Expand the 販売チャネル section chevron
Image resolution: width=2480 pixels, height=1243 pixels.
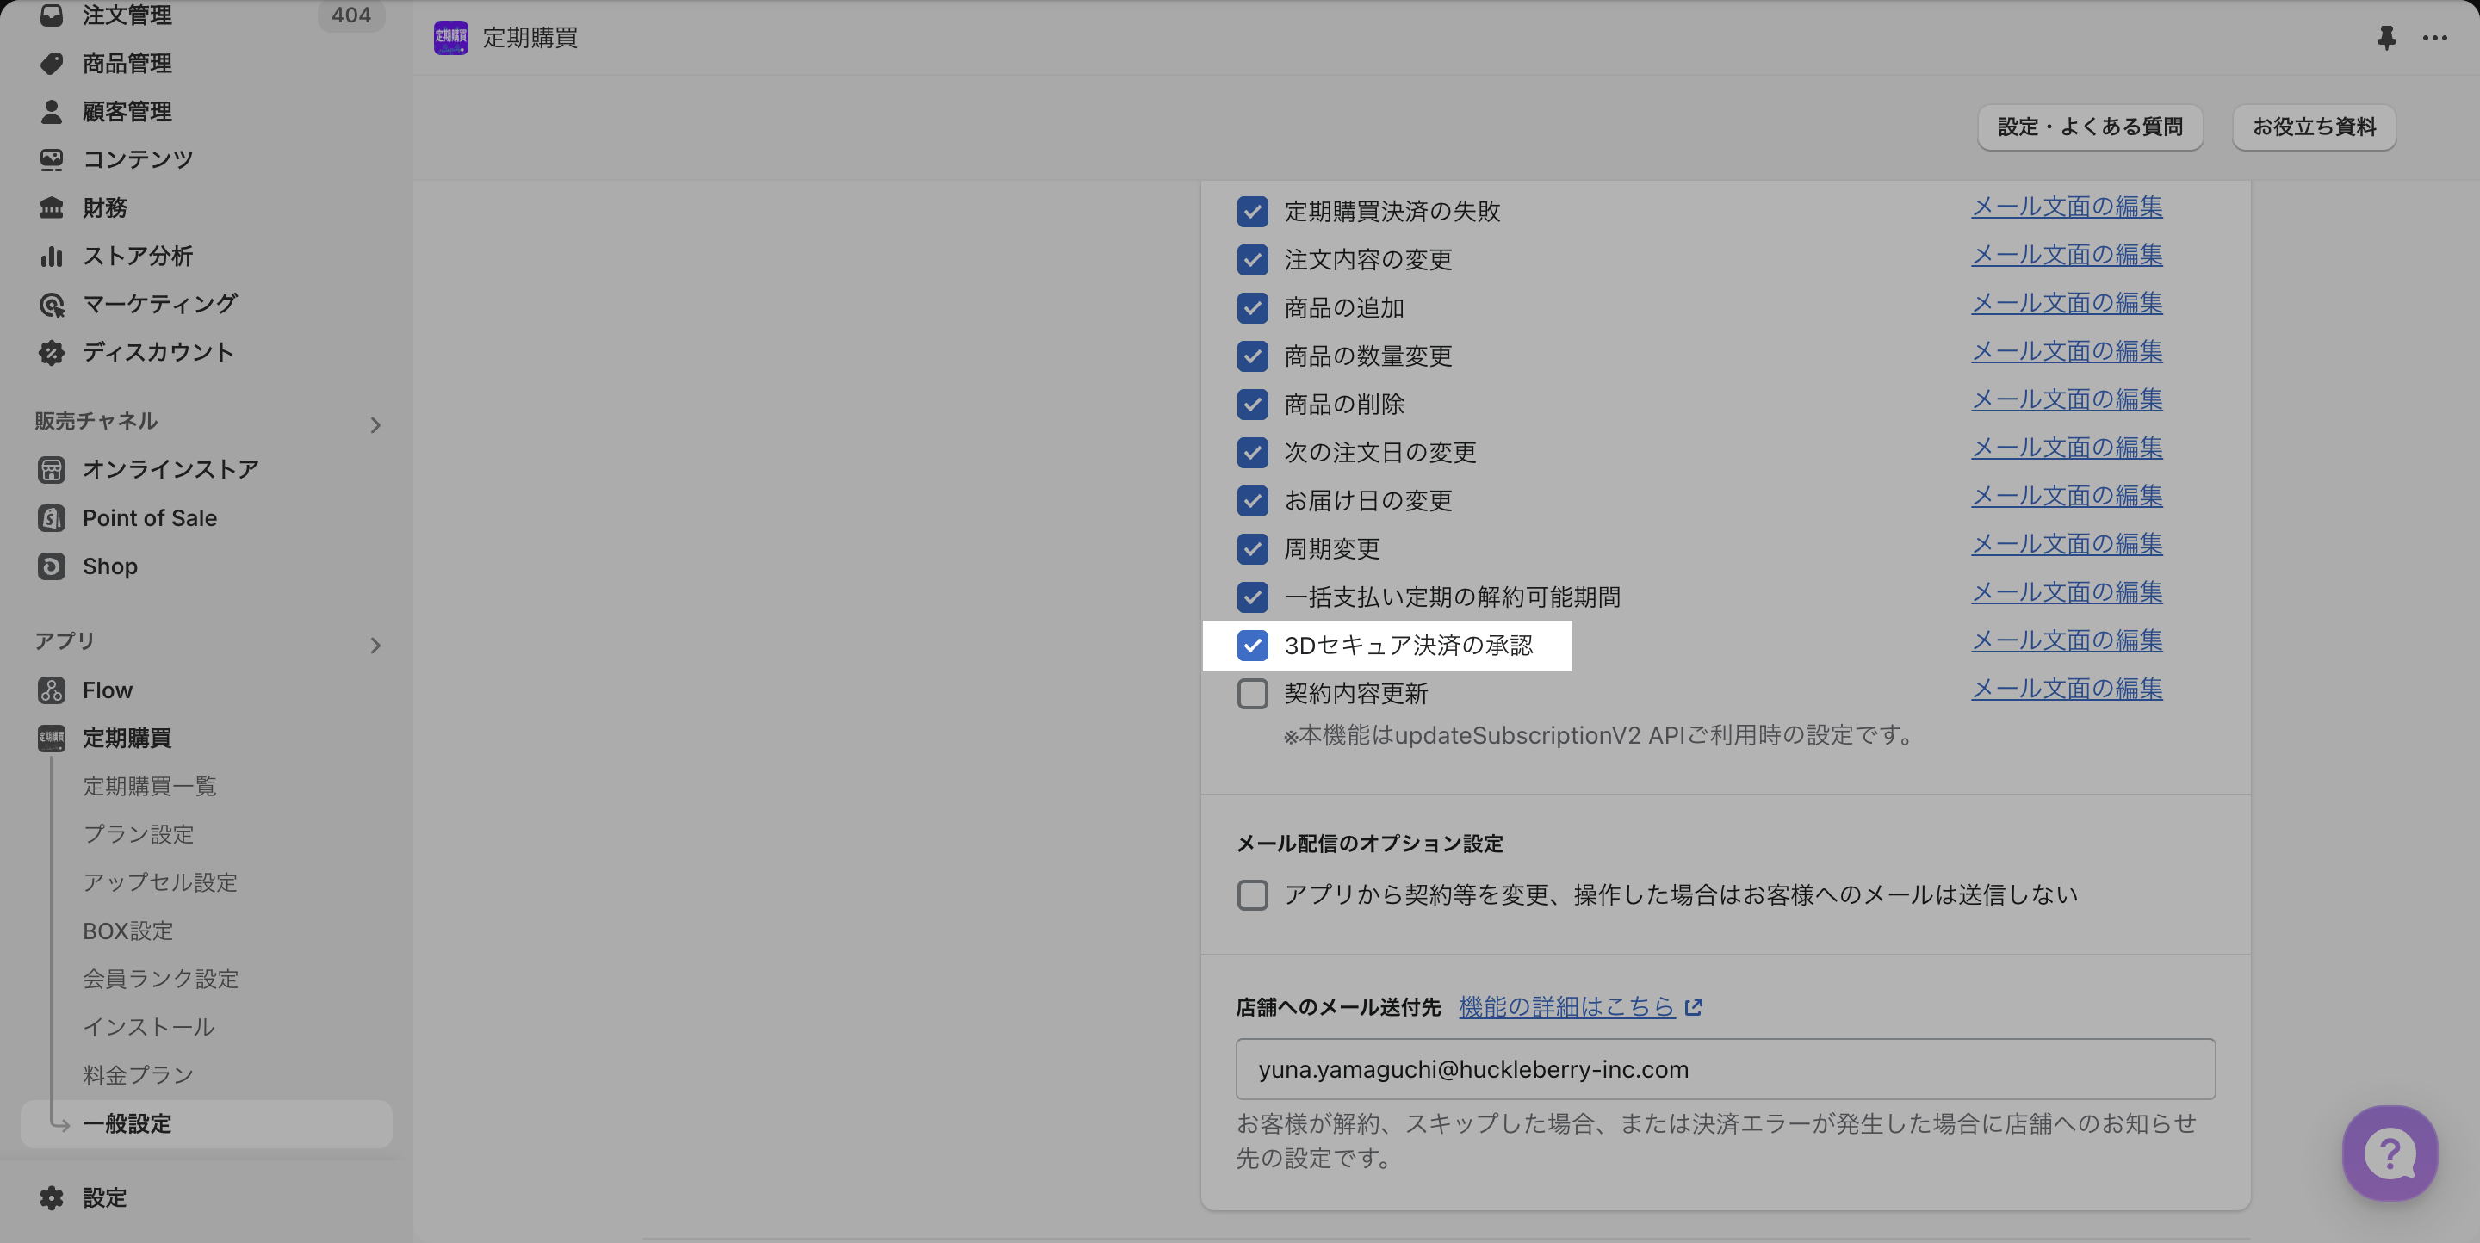point(375,424)
